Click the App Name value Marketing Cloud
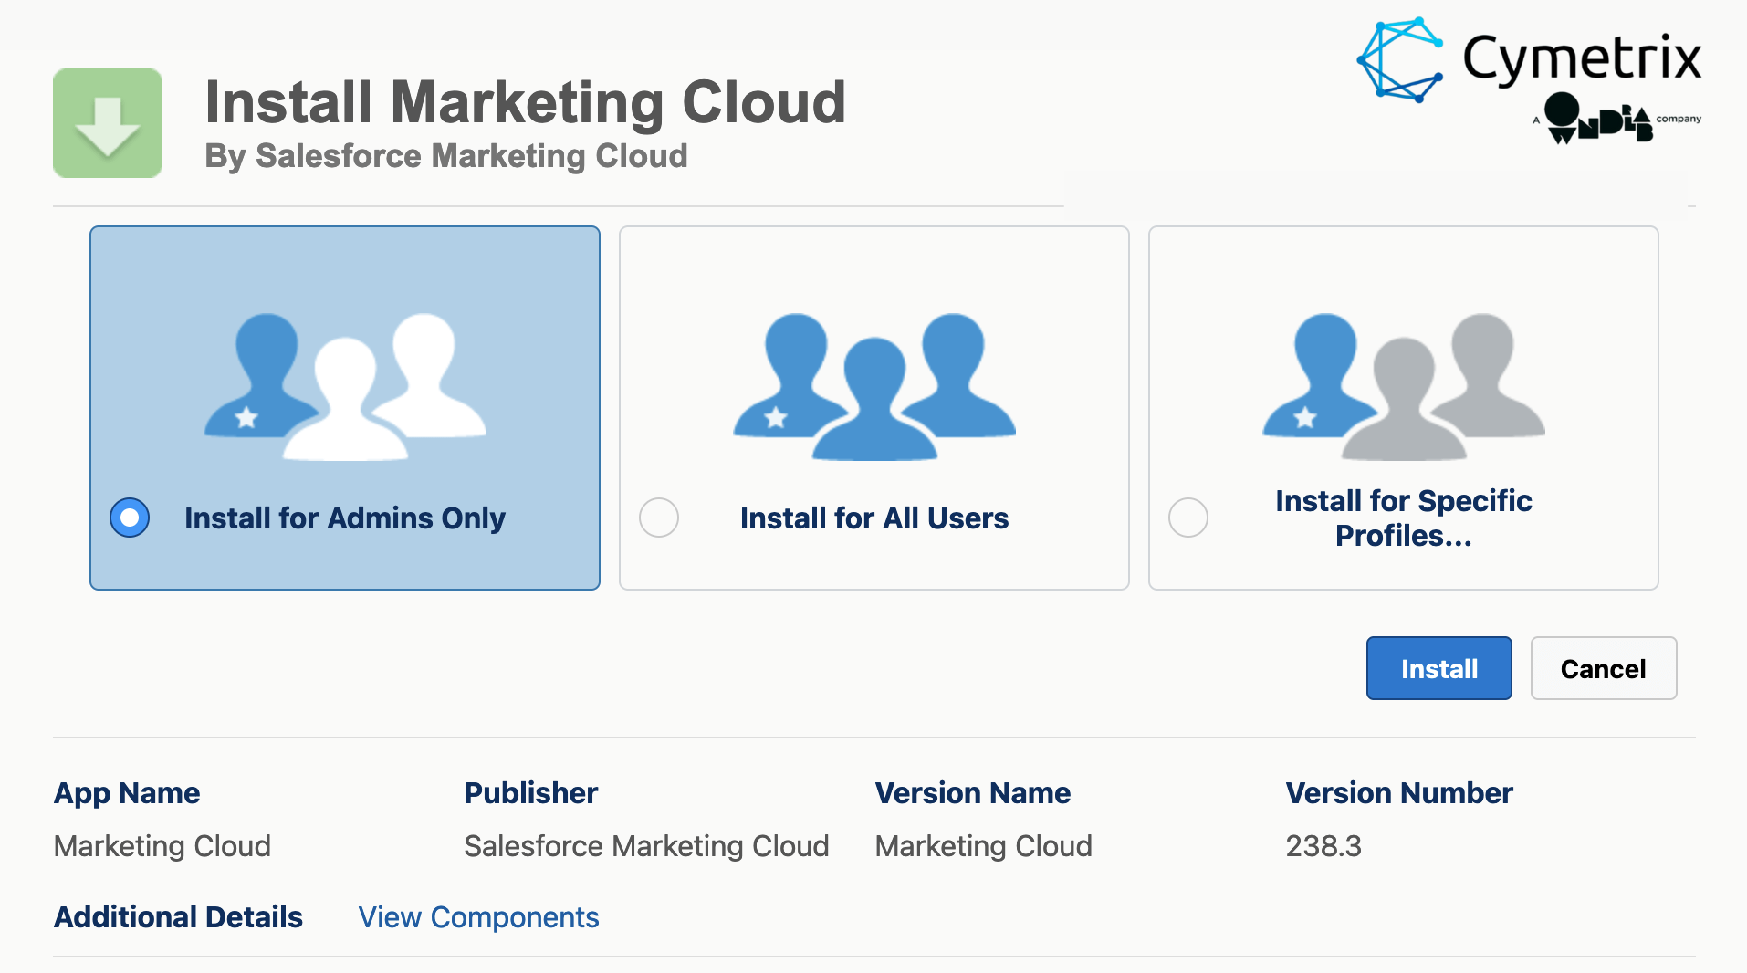The width and height of the screenshot is (1747, 973). (x=162, y=846)
